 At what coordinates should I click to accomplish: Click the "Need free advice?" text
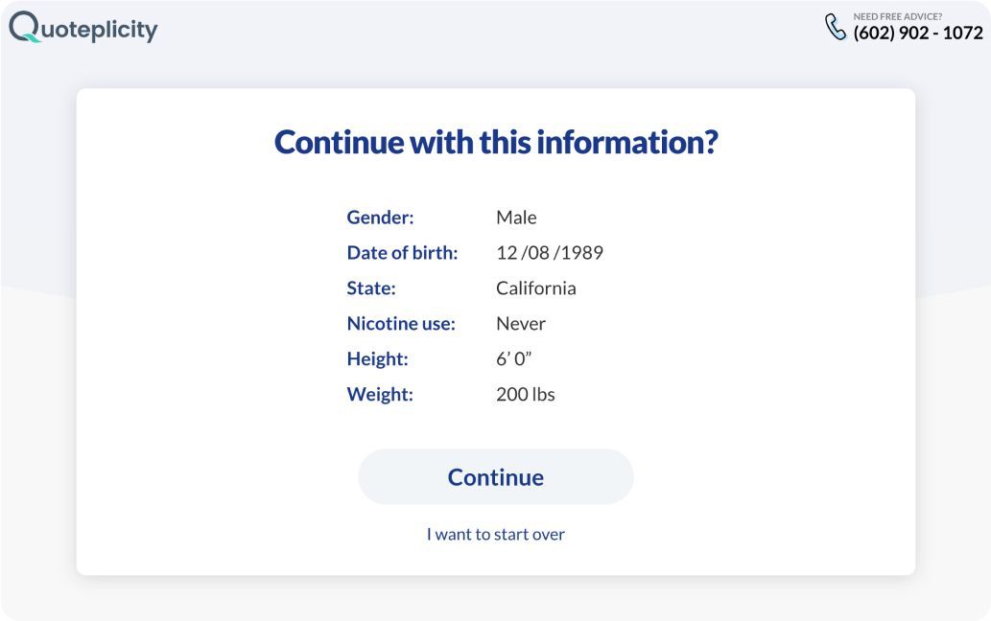point(897,16)
